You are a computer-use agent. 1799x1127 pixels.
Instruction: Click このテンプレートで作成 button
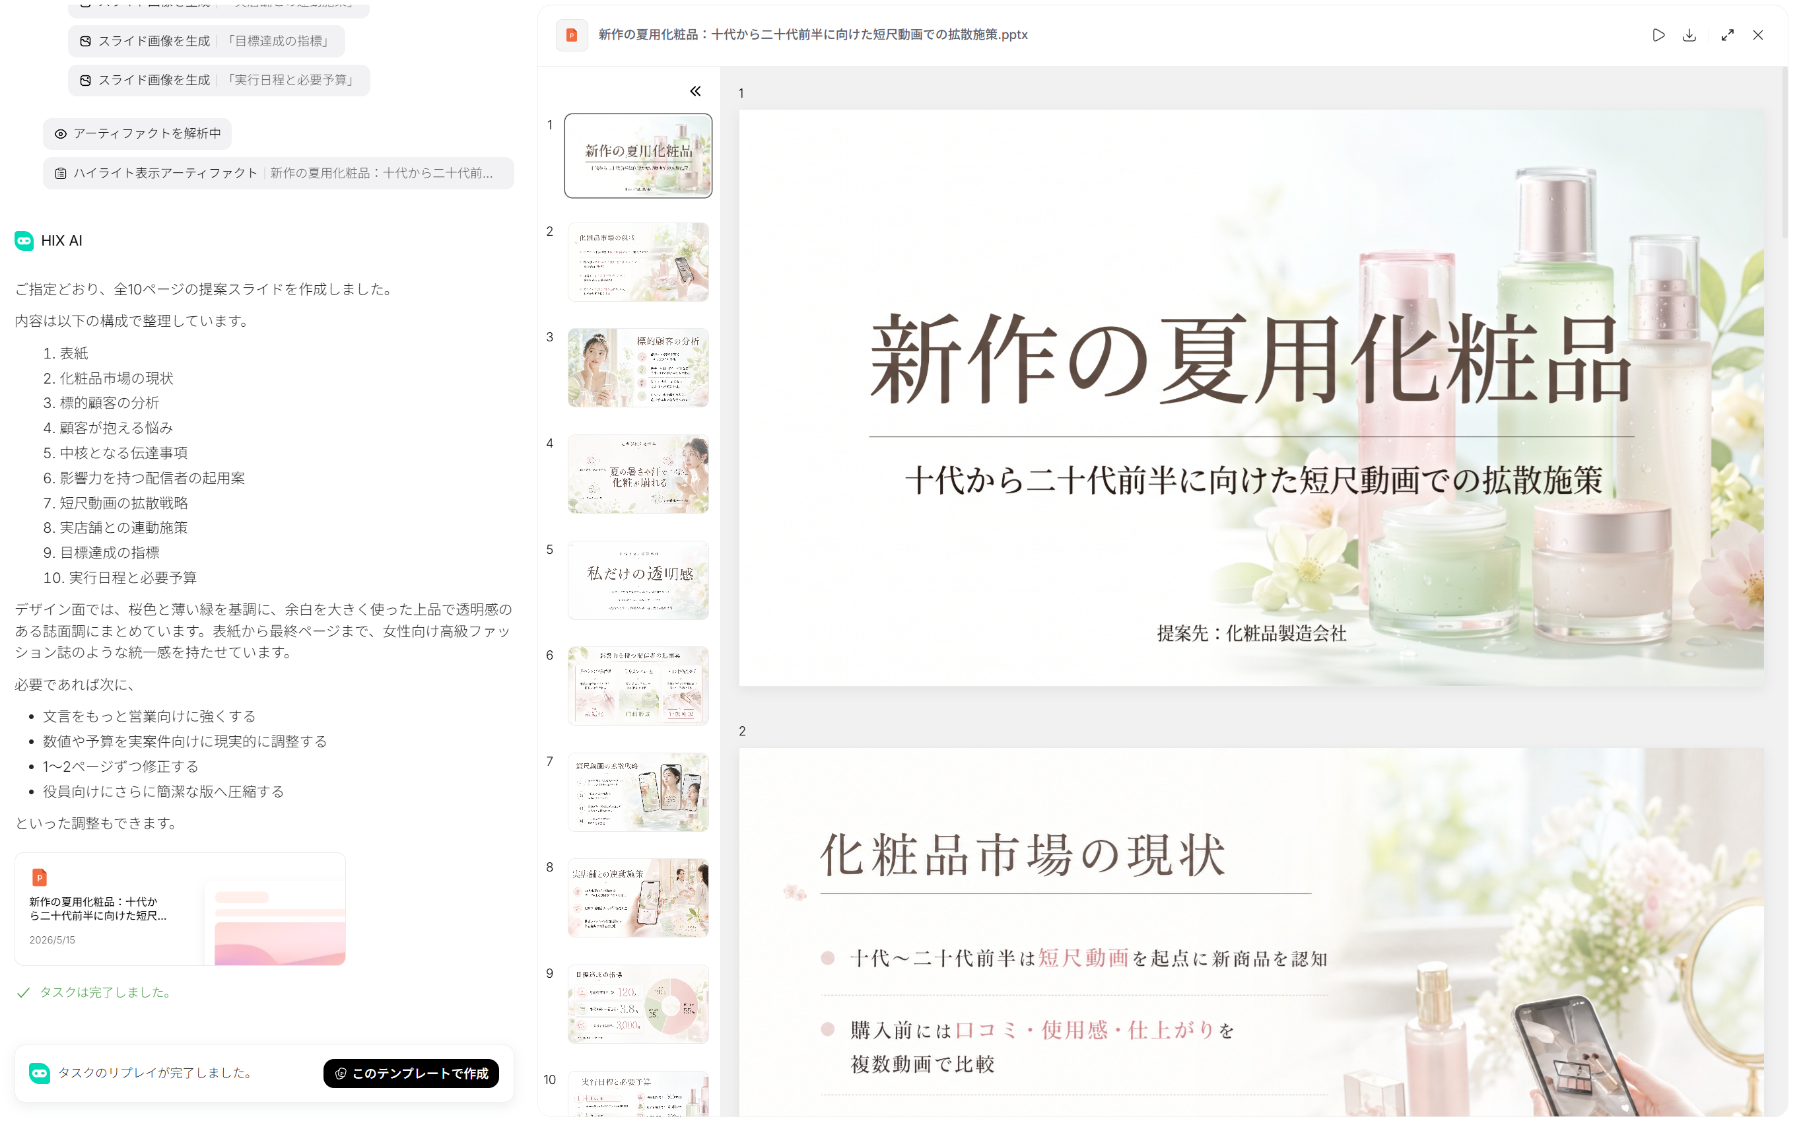pos(411,1073)
